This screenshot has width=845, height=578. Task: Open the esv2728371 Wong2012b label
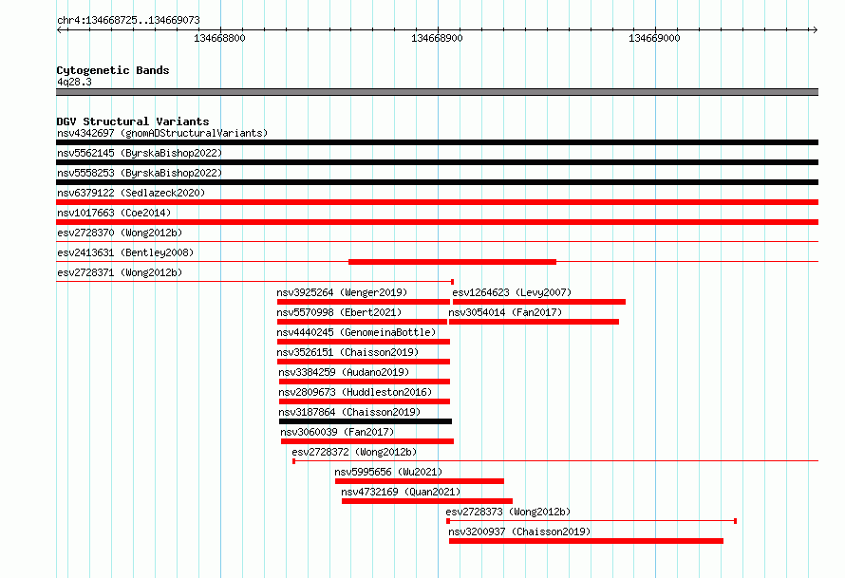coord(120,272)
